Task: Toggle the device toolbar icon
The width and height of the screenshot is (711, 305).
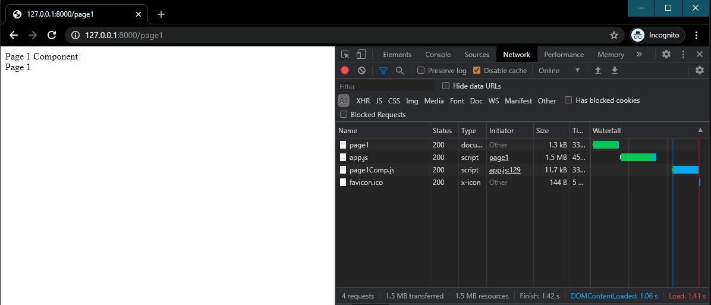Action: point(361,54)
